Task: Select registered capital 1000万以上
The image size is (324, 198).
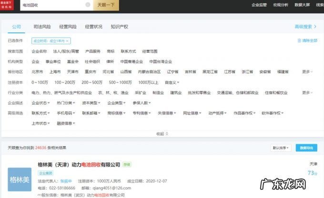Action: 148,82
